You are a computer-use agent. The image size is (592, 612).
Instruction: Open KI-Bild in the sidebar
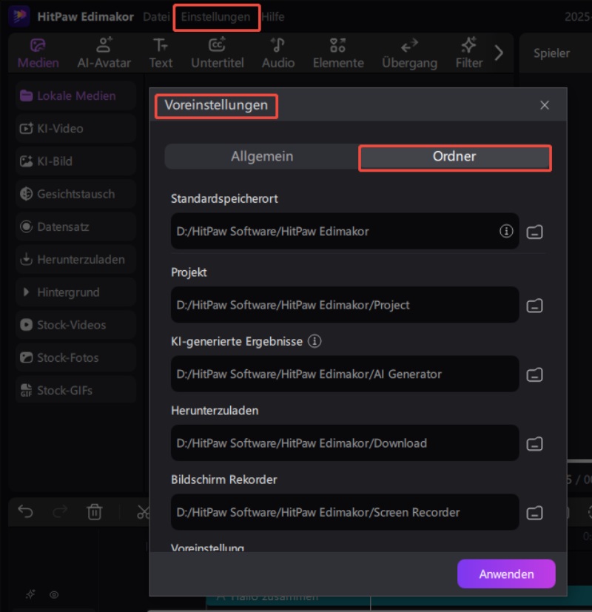75,161
